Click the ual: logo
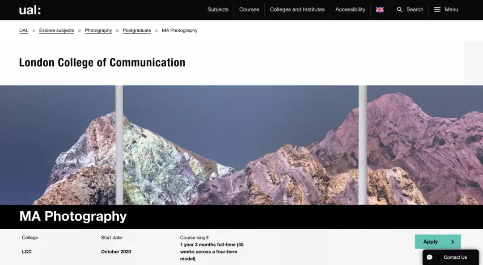Screen dimensions: 483x265 pos(30,10)
